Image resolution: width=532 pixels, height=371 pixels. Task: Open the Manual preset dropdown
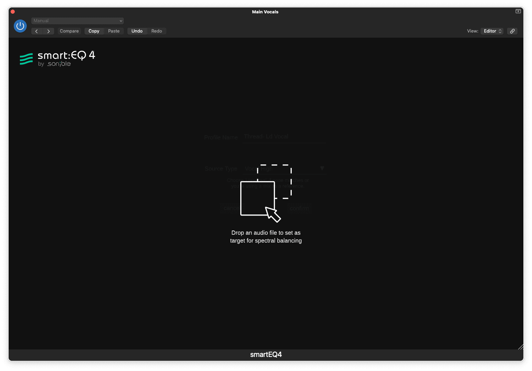[x=78, y=21]
